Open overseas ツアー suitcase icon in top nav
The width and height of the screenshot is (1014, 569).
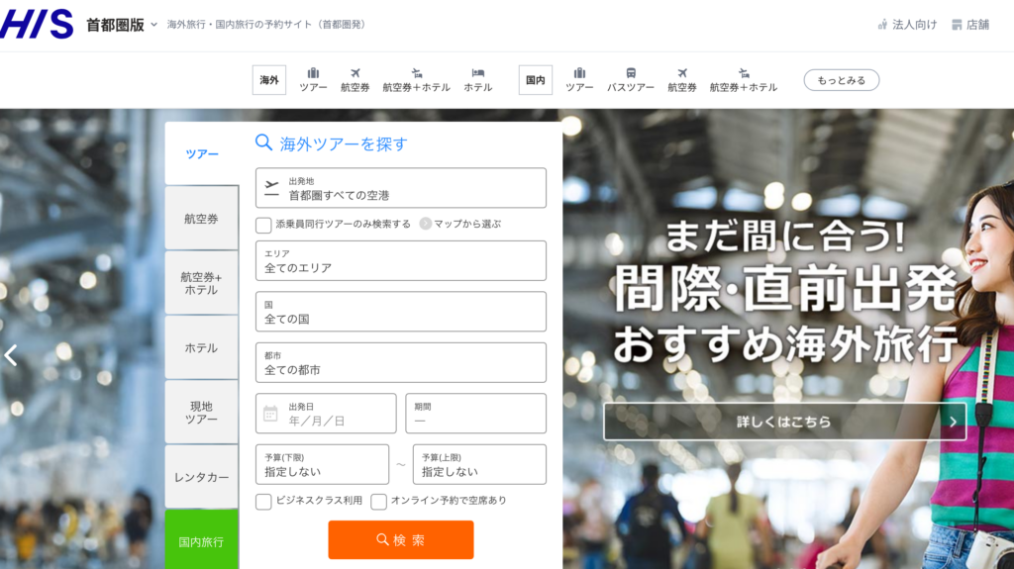pos(313,73)
